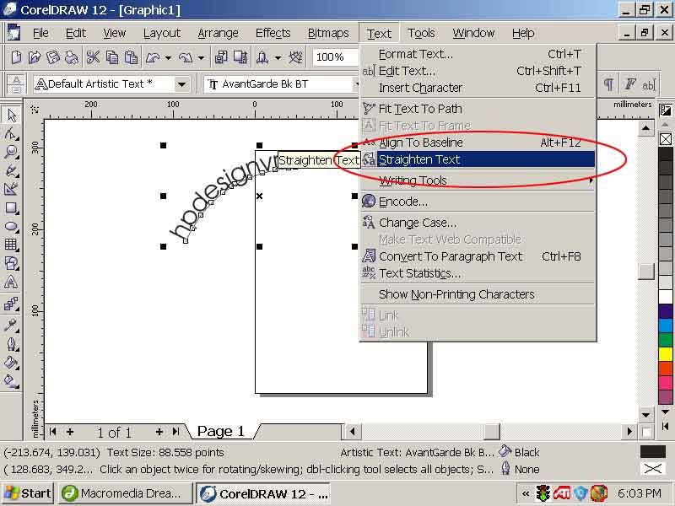
Task: Select the Eyedropper tool
Action: pyautogui.click(x=11, y=325)
